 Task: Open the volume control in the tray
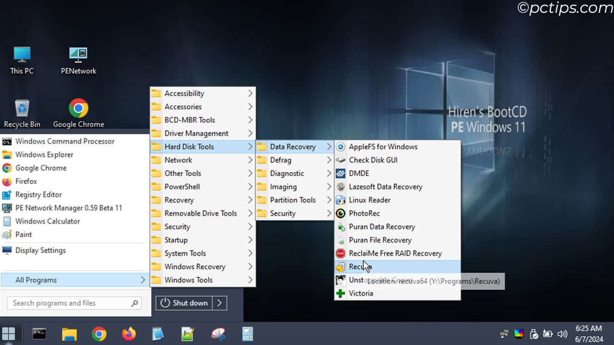click(562, 334)
